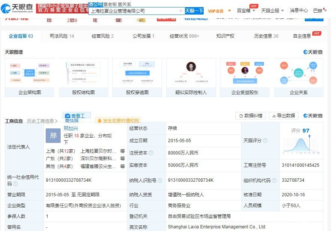Click the 数据纠错 button
The height and width of the screenshot is (231, 331).
250,116
